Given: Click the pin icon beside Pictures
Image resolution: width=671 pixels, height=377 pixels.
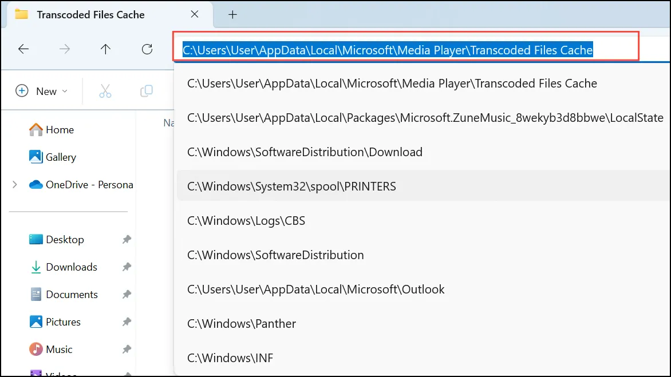Looking at the screenshot, I should pyautogui.click(x=127, y=322).
